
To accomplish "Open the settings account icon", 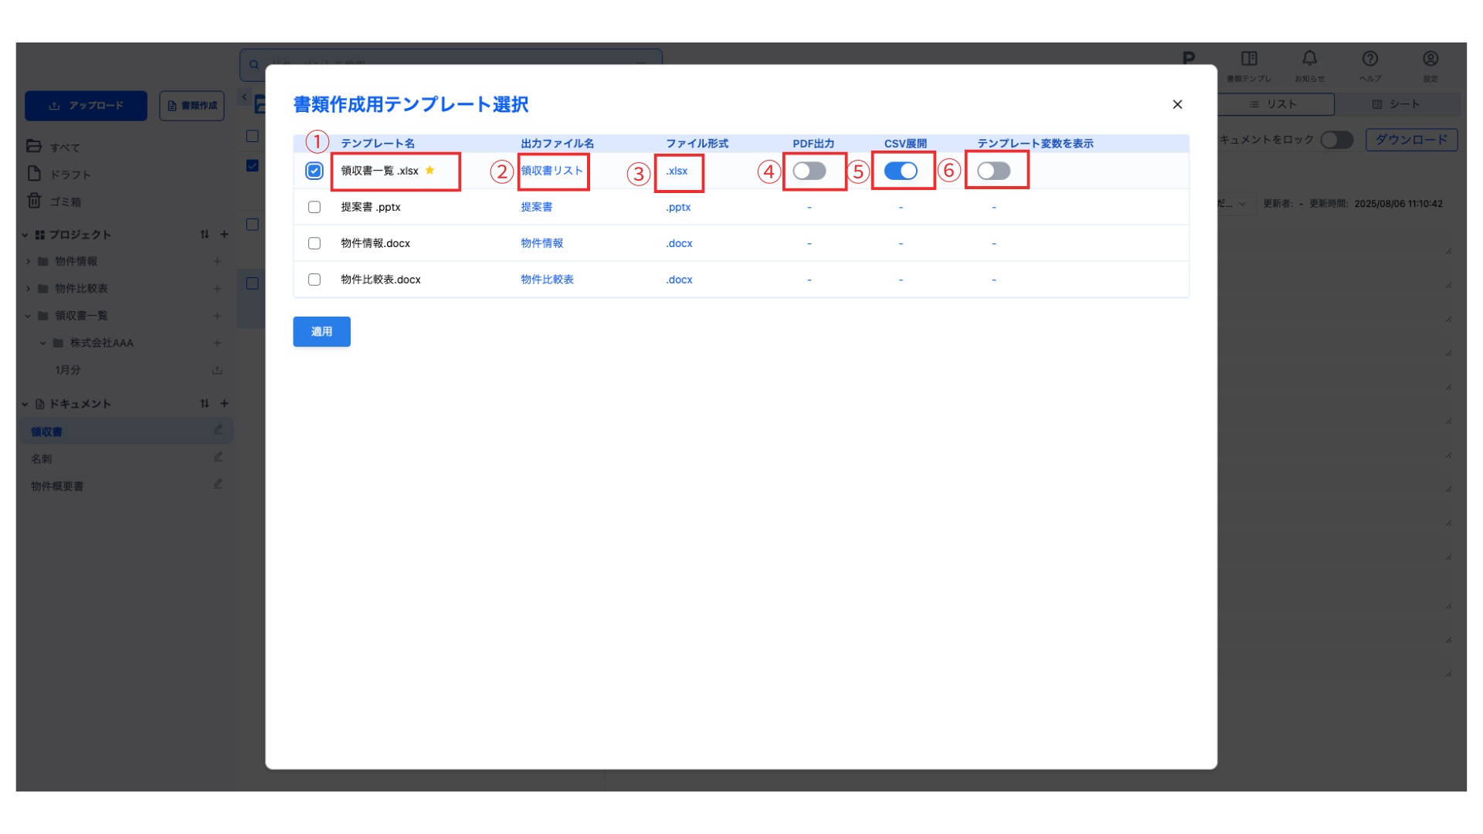I will tap(1430, 59).
